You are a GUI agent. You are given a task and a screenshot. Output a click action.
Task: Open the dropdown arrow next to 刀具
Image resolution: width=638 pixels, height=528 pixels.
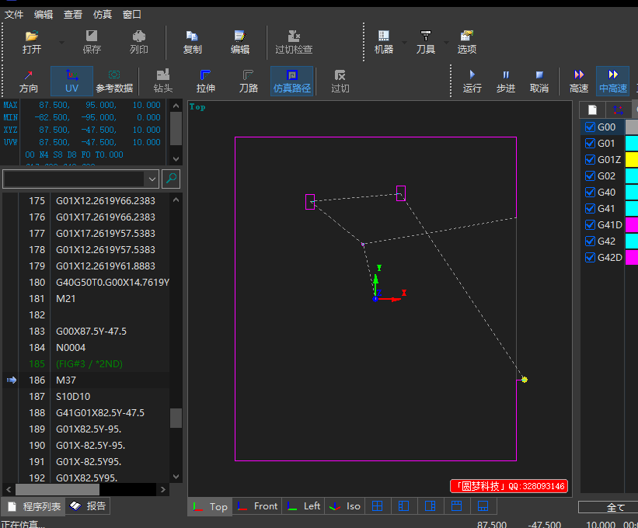click(446, 42)
